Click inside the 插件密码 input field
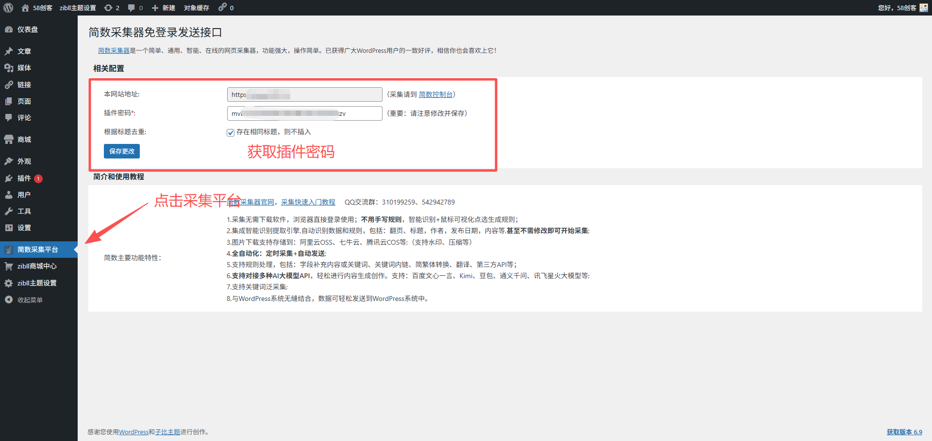Screen dimensions: 932x441 click(x=304, y=113)
